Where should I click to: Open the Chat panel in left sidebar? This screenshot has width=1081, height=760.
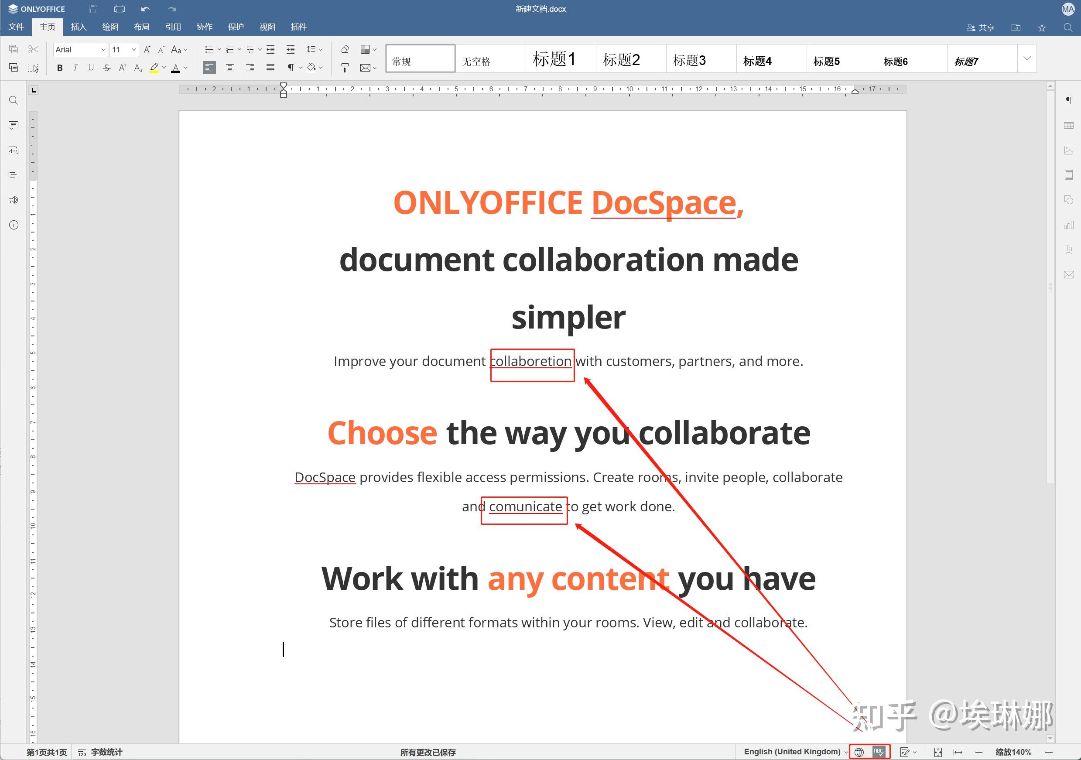tap(14, 150)
